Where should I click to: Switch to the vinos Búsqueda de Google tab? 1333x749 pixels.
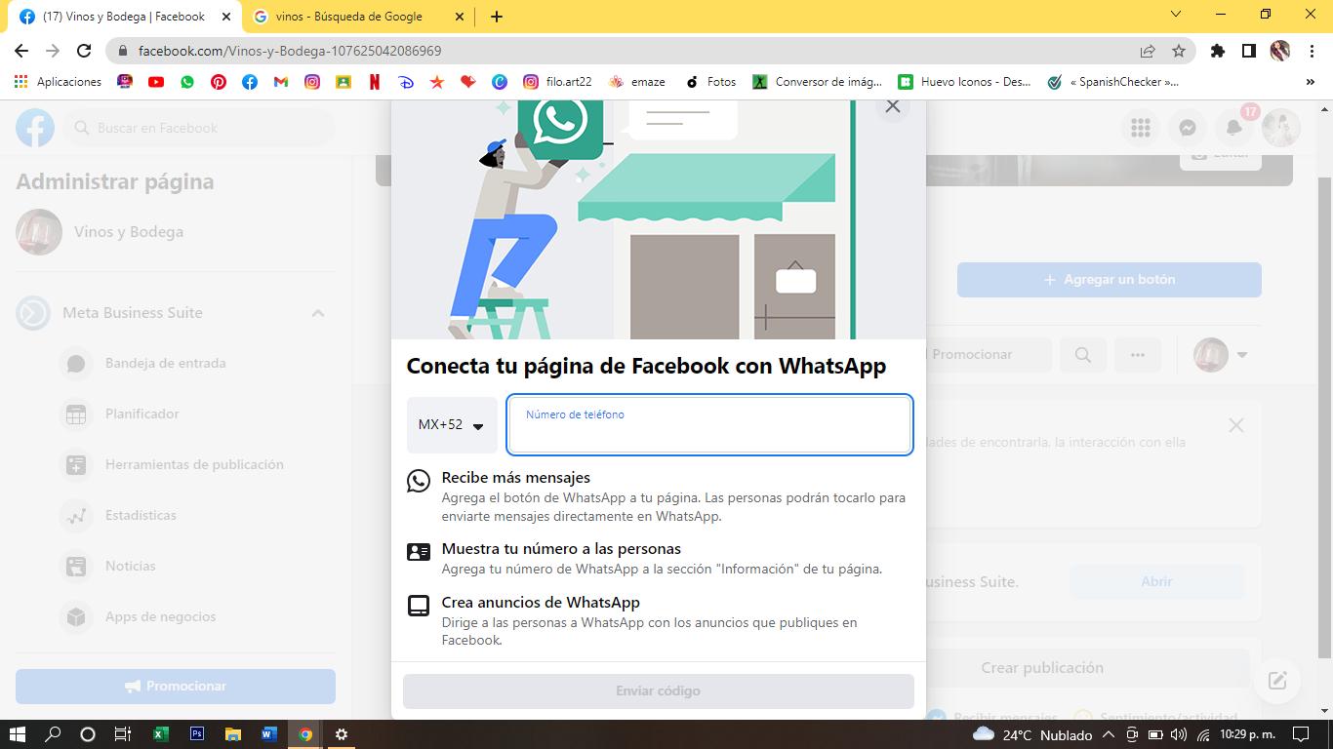349,17
